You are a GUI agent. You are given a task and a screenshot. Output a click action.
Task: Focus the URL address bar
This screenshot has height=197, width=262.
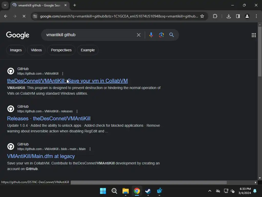(119, 16)
